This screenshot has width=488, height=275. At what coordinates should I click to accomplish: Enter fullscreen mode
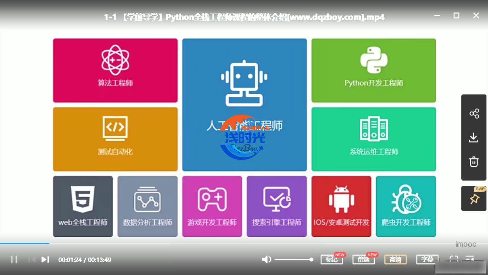(454, 259)
